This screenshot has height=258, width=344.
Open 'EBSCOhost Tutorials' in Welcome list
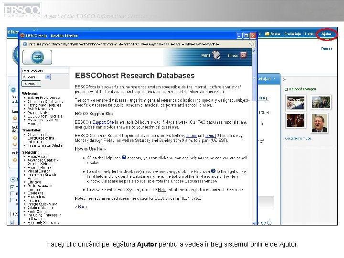click(45, 116)
